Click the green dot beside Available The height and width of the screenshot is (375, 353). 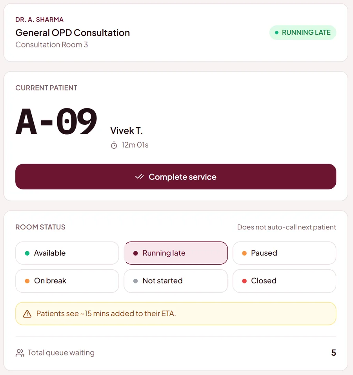coord(27,253)
